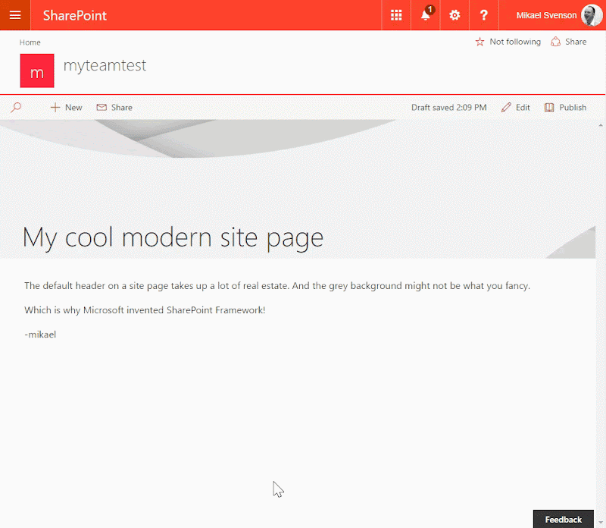Open the hamburger navigation menu

15,15
